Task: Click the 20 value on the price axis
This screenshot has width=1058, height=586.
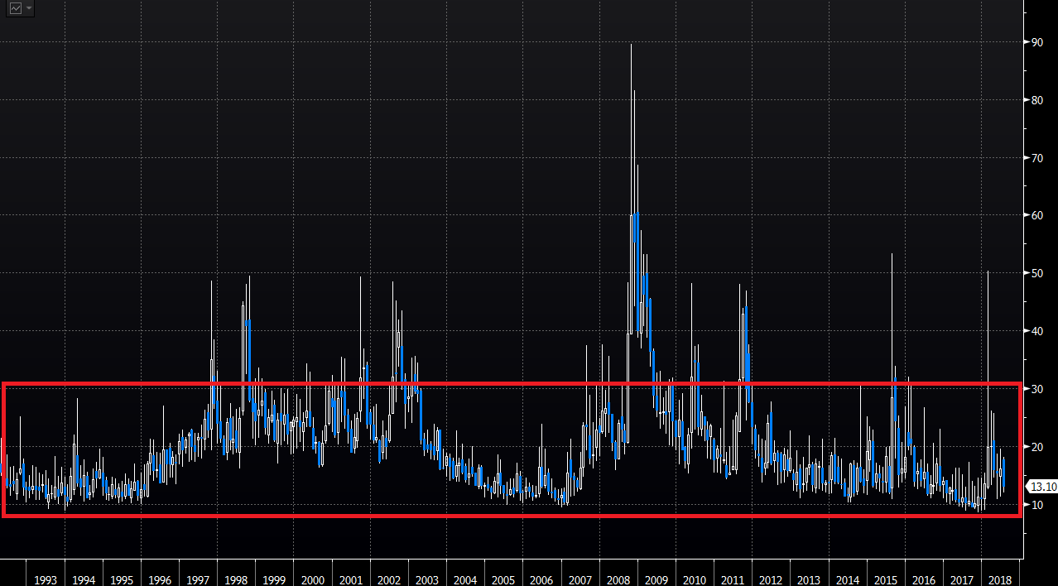Action: pyautogui.click(x=1037, y=447)
